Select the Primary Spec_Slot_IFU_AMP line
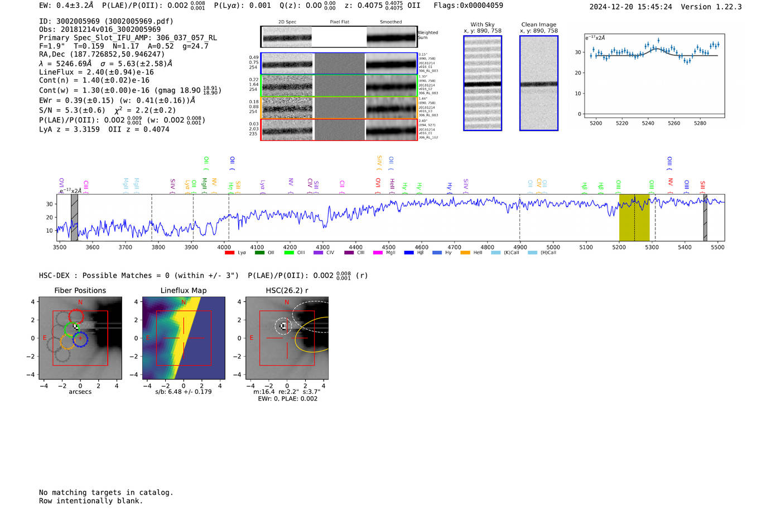The image size is (781, 531). click(128, 38)
